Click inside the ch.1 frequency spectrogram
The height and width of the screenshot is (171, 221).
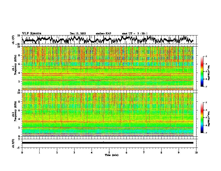click(108, 68)
